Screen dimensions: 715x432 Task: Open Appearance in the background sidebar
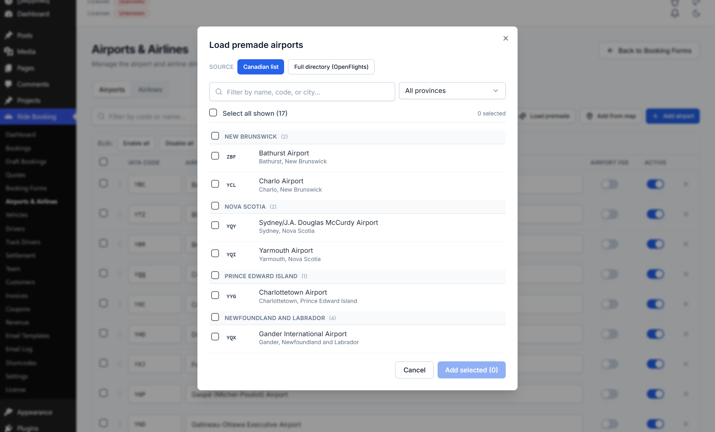[x=34, y=412]
